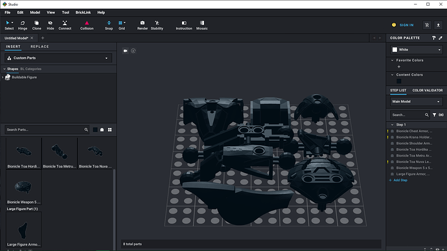Image resolution: width=447 pixels, height=251 pixels.
Task: Use the Hide tool
Action: pyautogui.click(x=50, y=25)
